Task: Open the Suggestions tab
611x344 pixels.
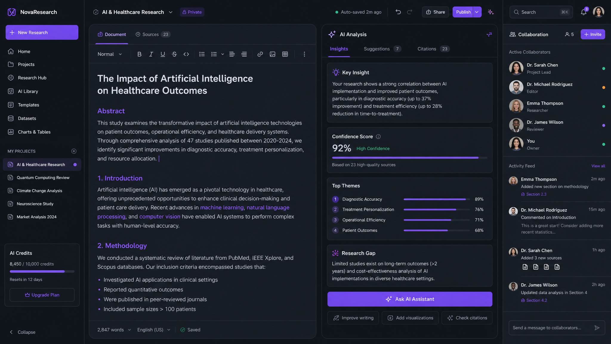Action: point(382,49)
